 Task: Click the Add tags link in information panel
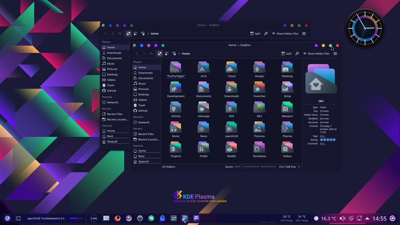pos(323,136)
